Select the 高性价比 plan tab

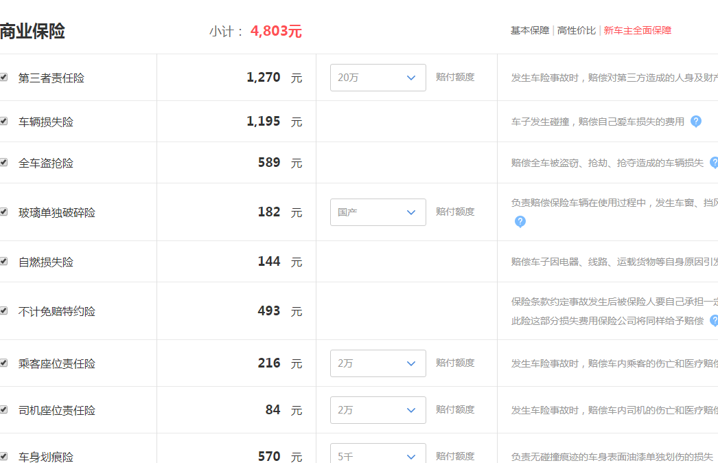(x=577, y=31)
